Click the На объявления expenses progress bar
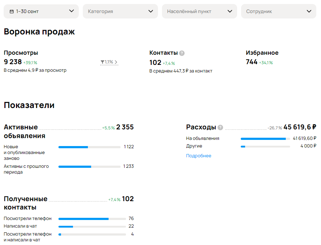 [x=265, y=139]
